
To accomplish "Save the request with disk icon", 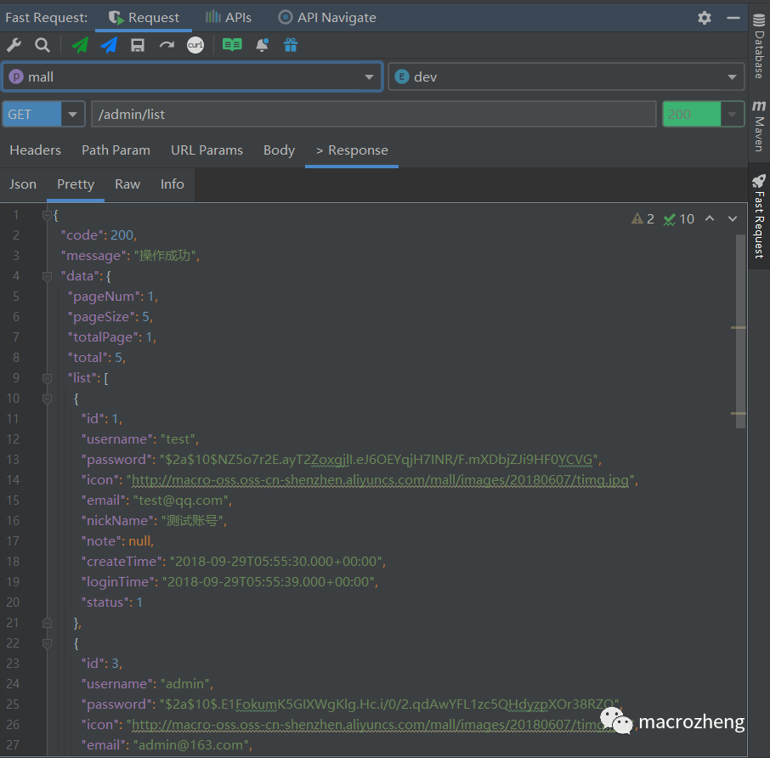I will click(x=138, y=45).
